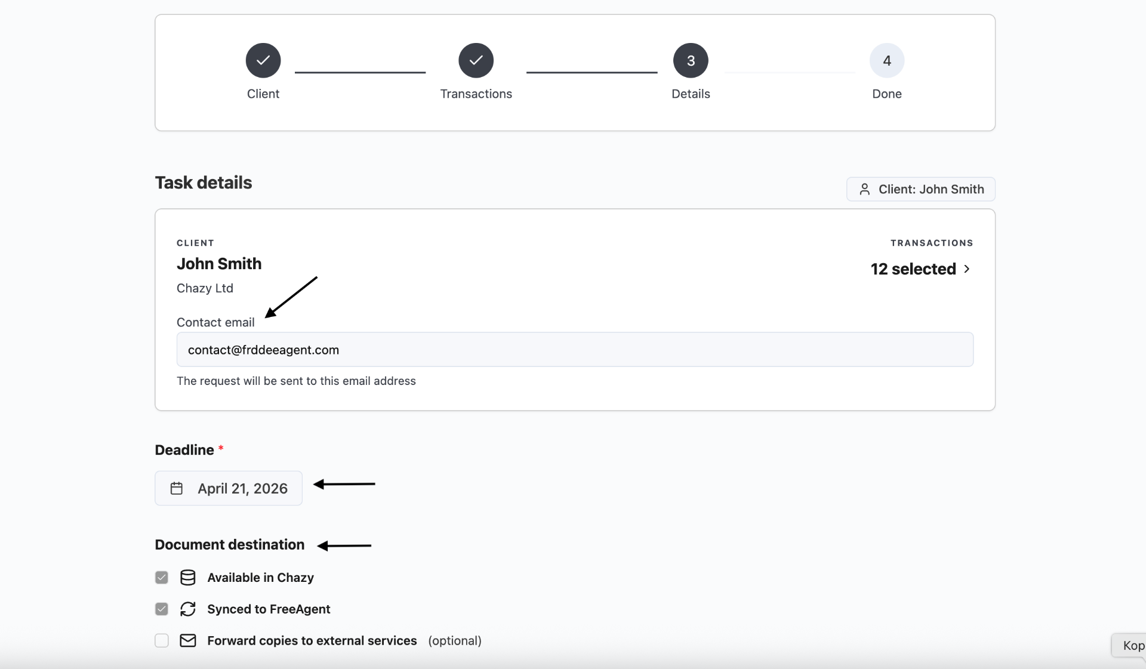Screen dimensions: 1146x669
Task: Click the Transactions step checkmark circle
Action: pos(476,60)
